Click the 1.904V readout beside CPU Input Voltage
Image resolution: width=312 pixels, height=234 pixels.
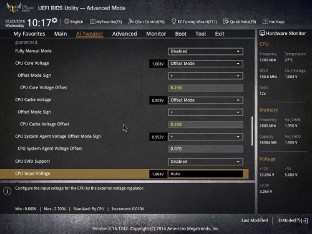[158, 174]
